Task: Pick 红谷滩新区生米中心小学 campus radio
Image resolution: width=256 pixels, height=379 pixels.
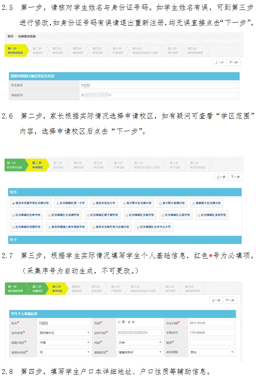Action: pyautogui.click(x=138, y=227)
